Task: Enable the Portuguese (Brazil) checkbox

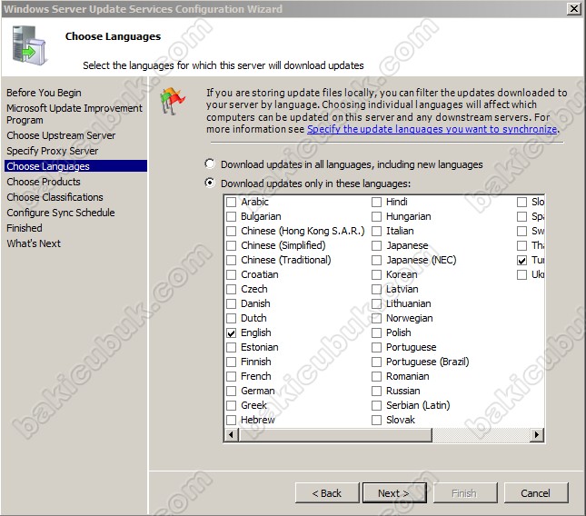Action: (x=376, y=362)
